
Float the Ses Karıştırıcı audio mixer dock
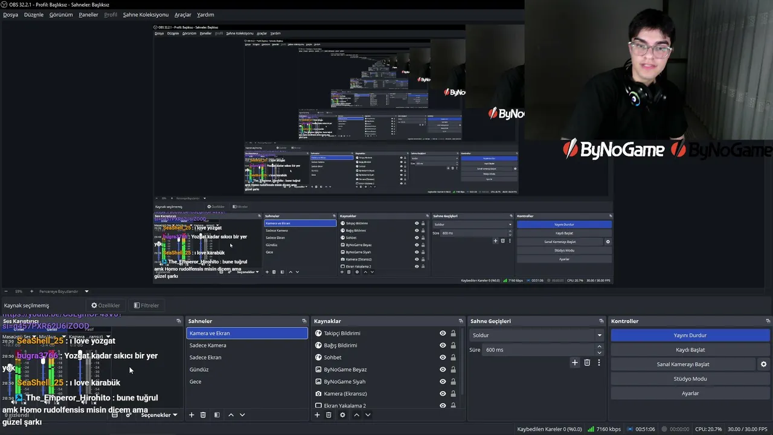point(179,321)
